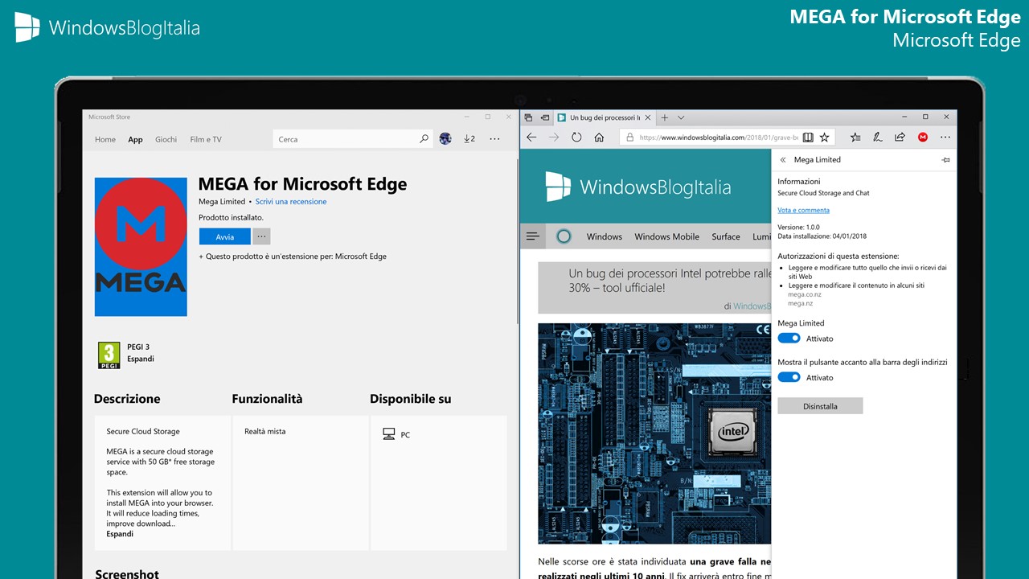Open downloads and updates in Store
The image size is (1029, 579).
click(x=469, y=138)
